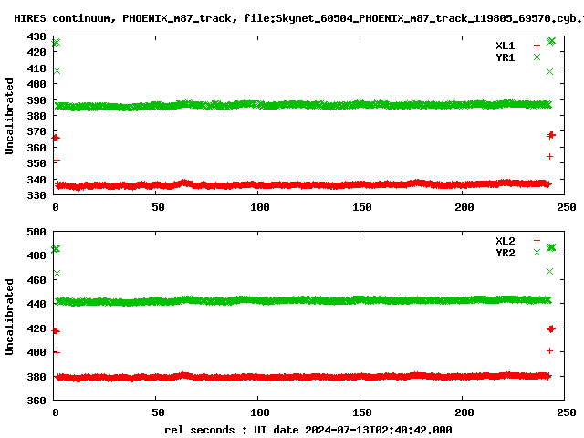This screenshot has height=438, width=584.
Task: Click the green cross marker beside YR1
Action: 537,57
